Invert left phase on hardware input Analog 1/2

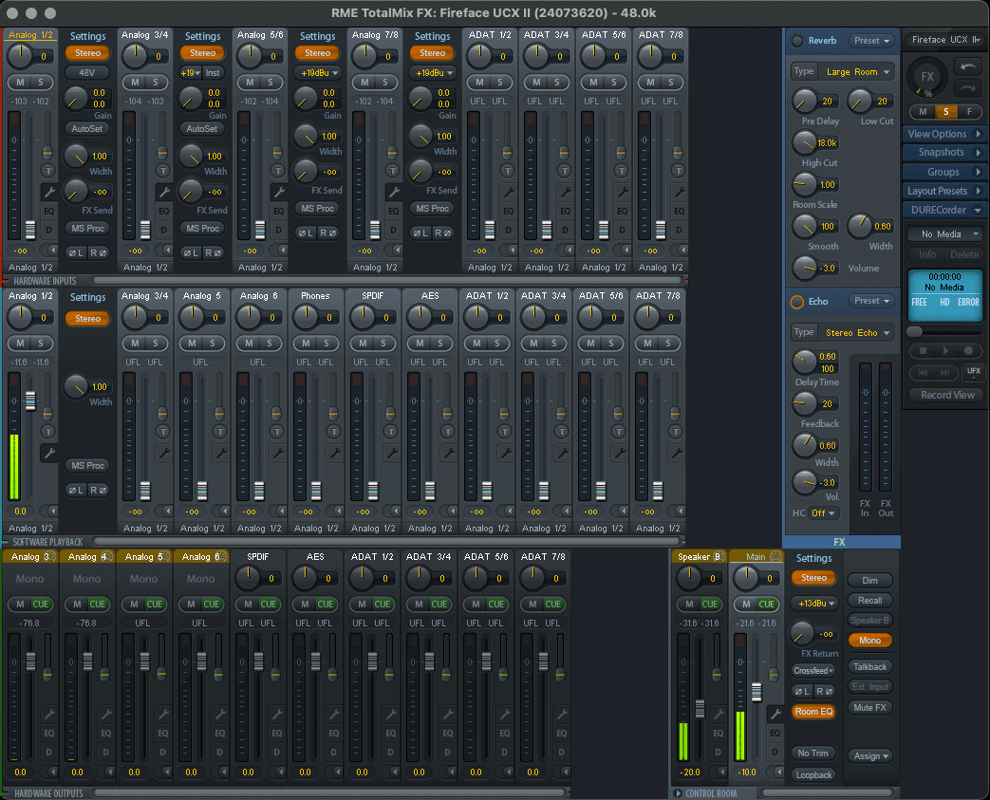(76, 253)
